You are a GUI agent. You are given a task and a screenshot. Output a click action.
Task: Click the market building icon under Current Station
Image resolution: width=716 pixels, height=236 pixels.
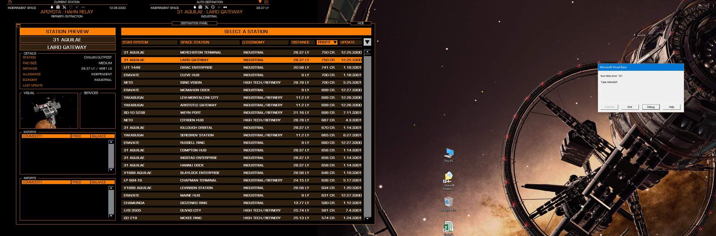(58, 7)
